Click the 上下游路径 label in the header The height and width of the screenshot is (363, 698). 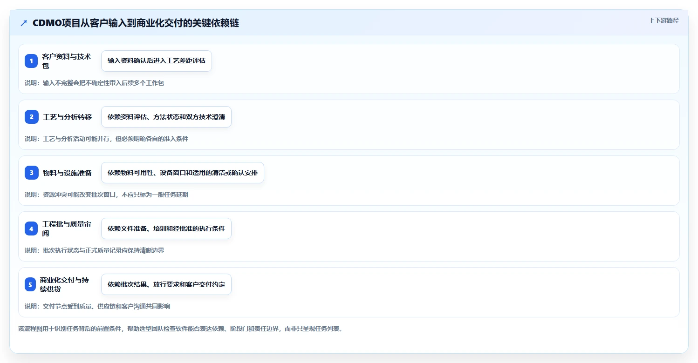[664, 20]
